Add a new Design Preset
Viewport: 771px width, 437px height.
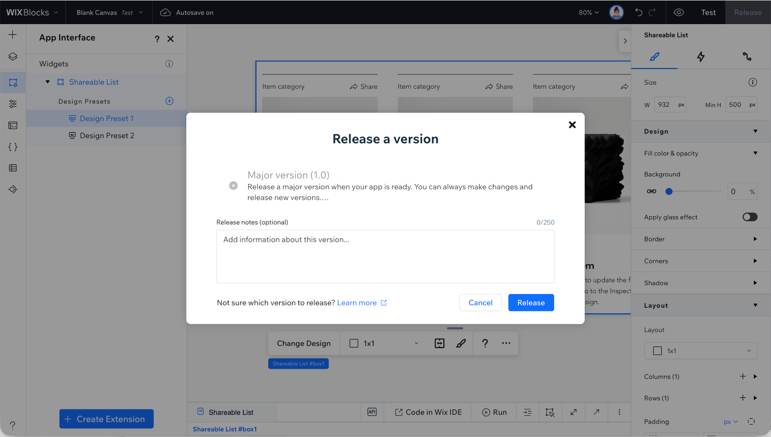pos(169,101)
